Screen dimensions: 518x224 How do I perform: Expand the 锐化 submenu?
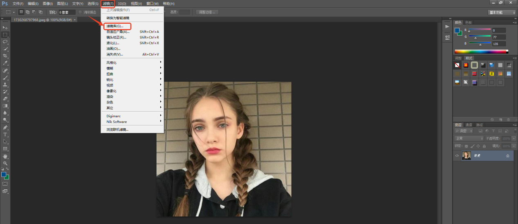pos(132,80)
